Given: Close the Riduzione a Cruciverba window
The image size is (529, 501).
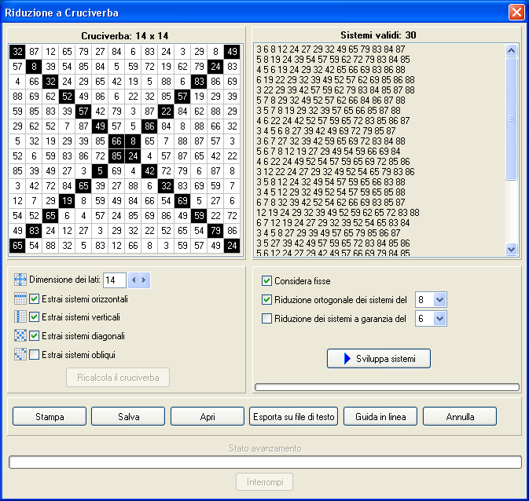Looking at the screenshot, I should pos(516,13).
